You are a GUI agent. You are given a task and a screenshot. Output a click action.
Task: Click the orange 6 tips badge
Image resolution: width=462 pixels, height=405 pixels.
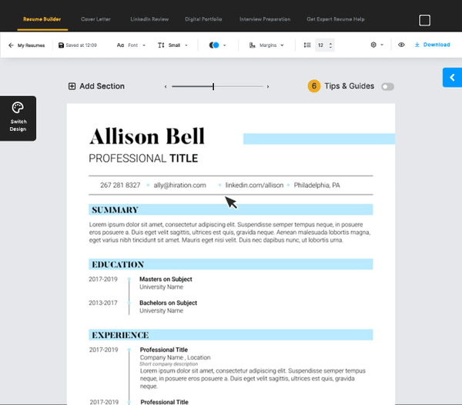click(314, 86)
